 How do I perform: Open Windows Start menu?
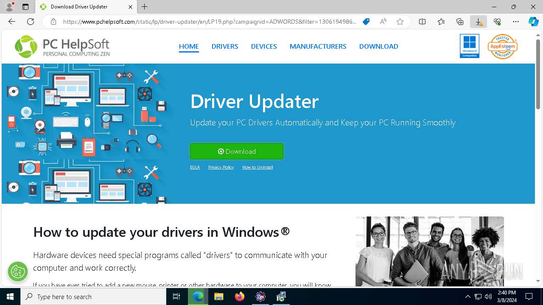[10, 297]
